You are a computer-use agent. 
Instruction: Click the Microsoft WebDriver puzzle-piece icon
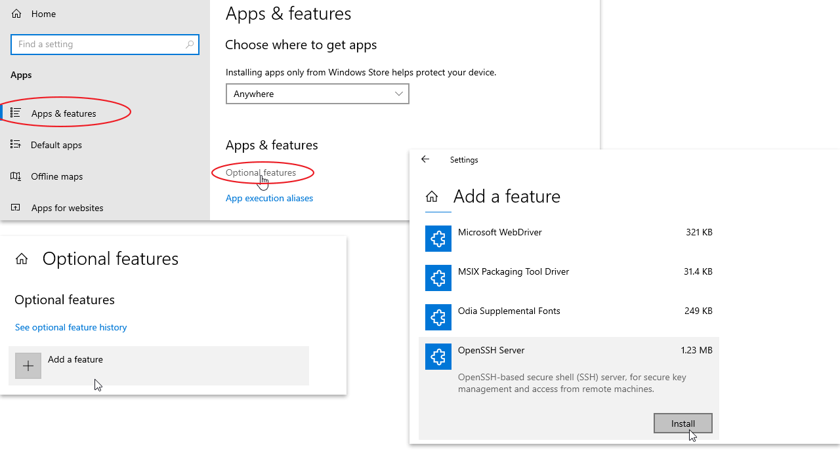[x=438, y=239]
